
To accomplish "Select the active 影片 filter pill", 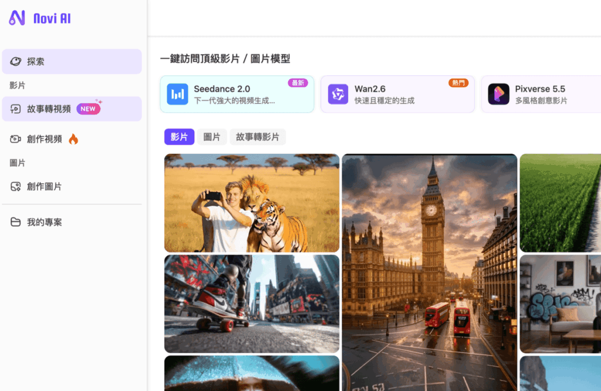I will [179, 136].
